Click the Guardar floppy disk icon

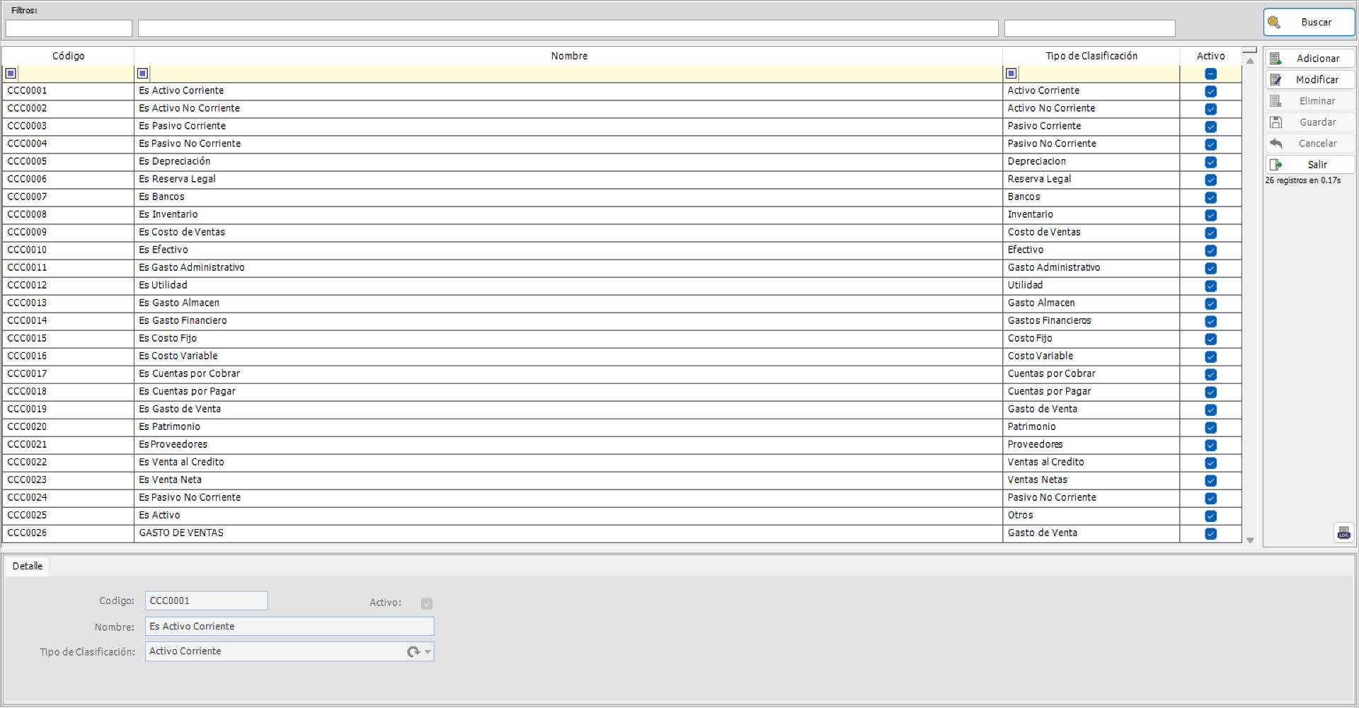[x=1277, y=122]
